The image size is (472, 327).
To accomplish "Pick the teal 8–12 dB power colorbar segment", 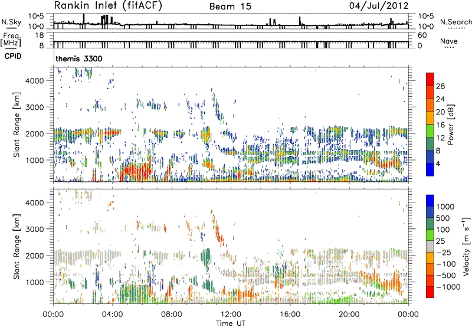I will pos(430,144).
